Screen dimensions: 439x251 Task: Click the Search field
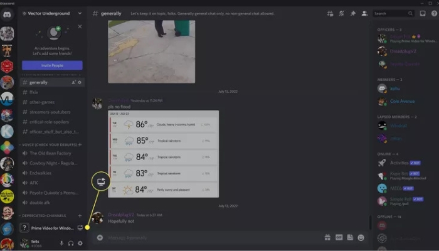pyautogui.click(x=393, y=13)
